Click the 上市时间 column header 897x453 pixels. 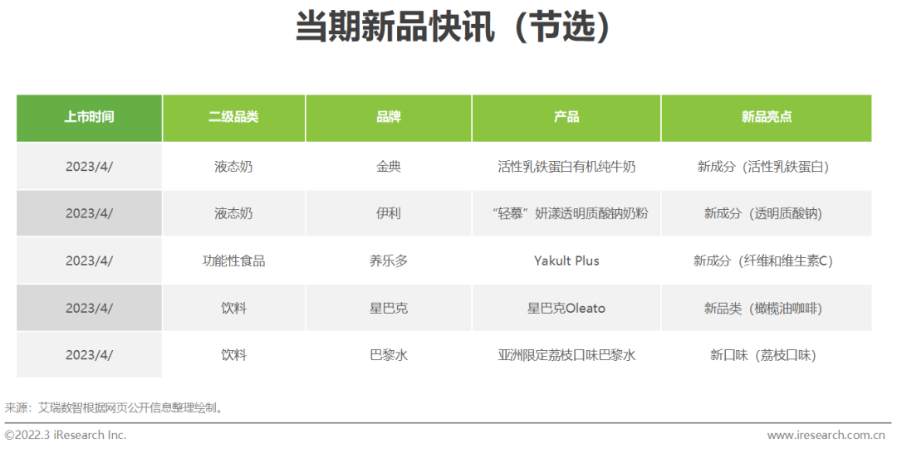coord(89,118)
